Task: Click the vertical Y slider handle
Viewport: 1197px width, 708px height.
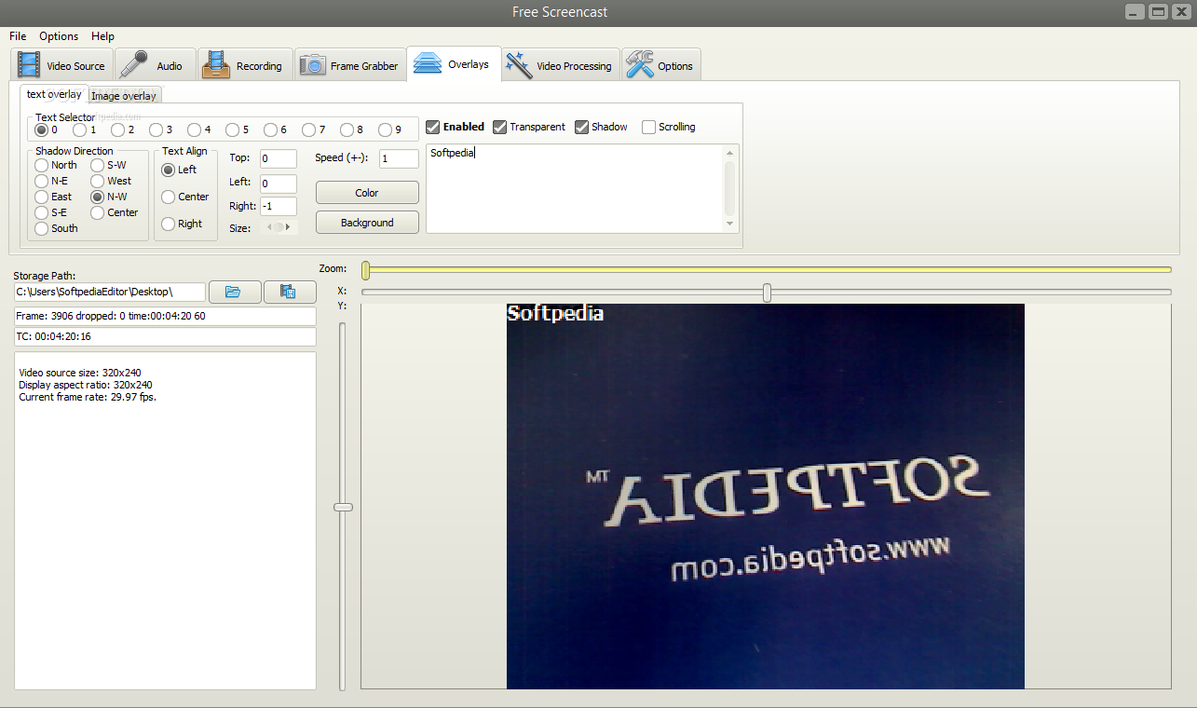Action: coord(343,507)
